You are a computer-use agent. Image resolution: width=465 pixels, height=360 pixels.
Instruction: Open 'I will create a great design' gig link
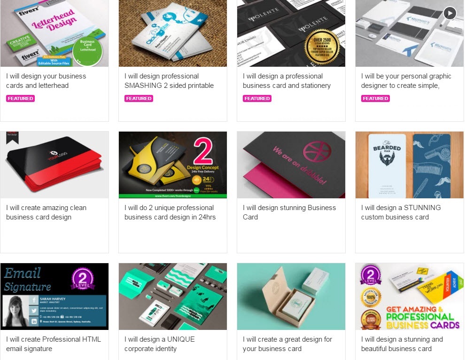287,344
